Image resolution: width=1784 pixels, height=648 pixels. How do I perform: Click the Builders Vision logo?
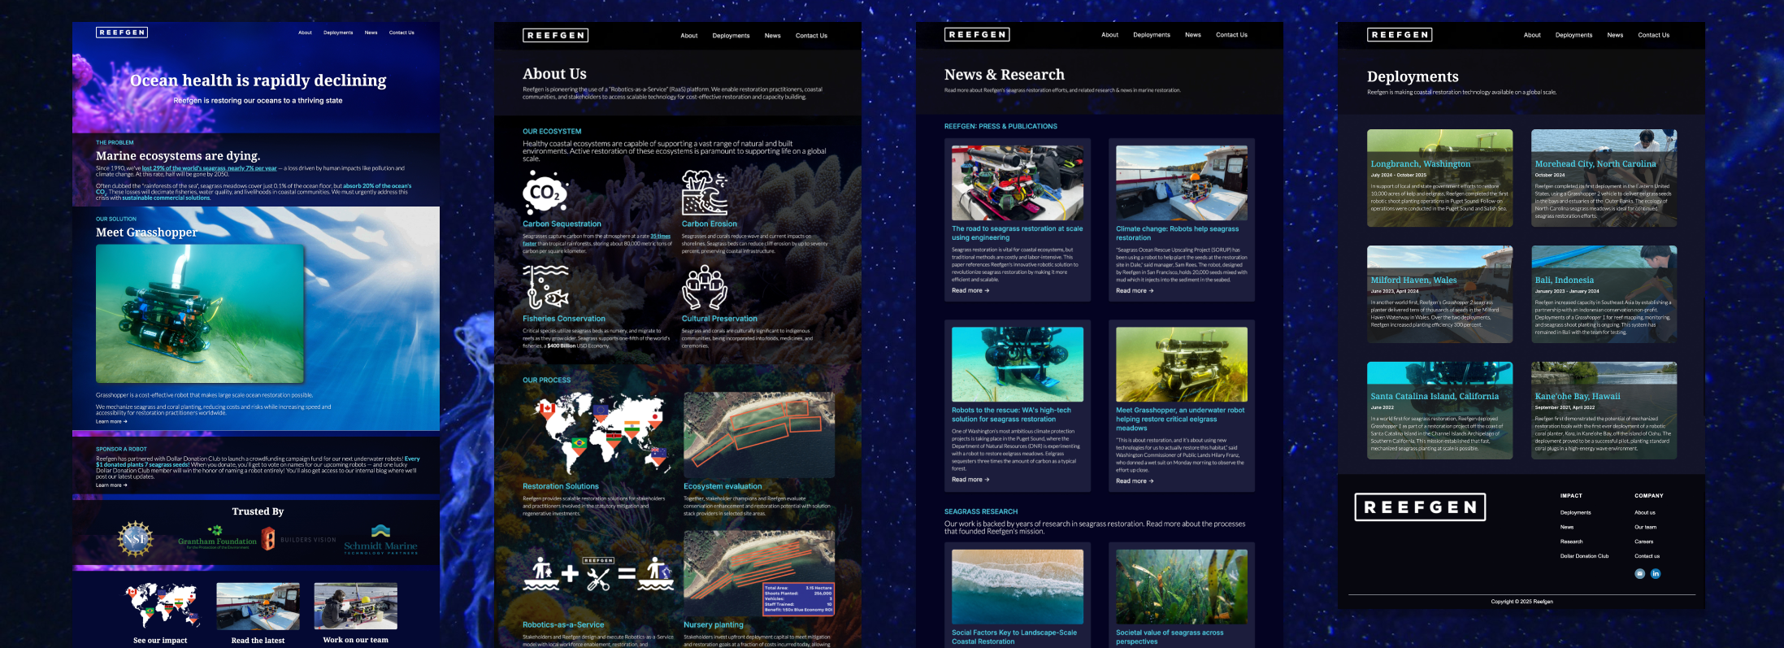click(298, 539)
